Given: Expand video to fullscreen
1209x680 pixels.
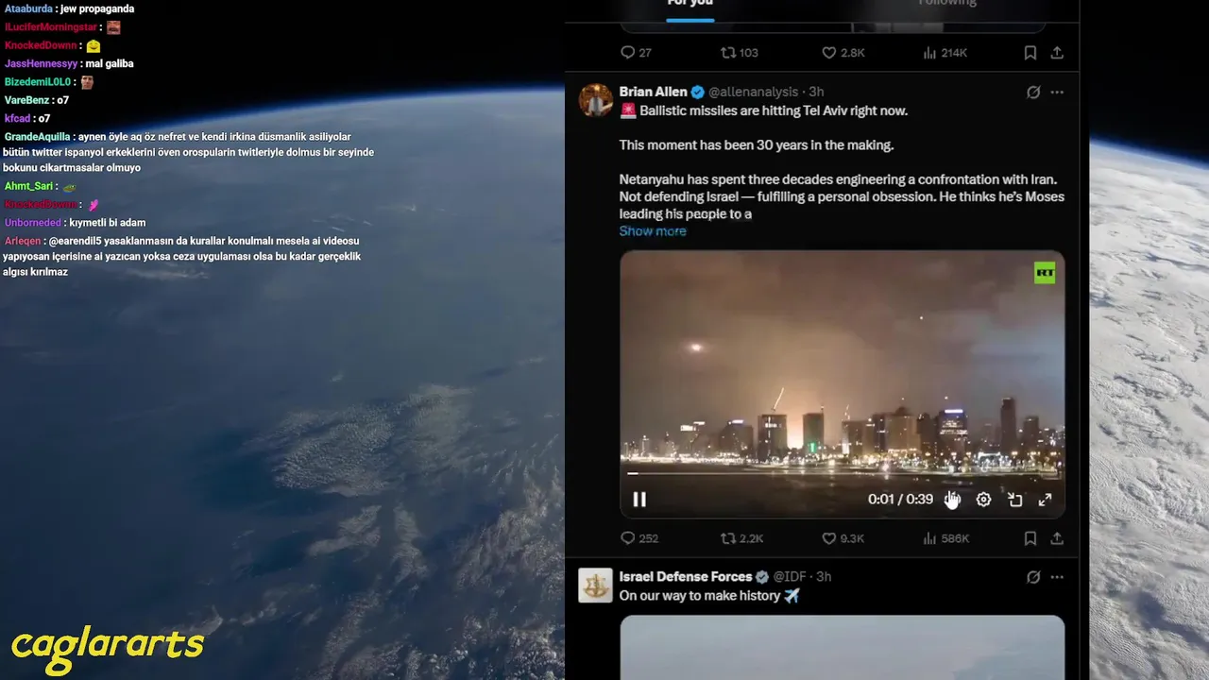Looking at the screenshot, I should 1046,500.
